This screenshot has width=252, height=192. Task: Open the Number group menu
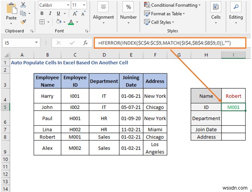(x=129, y=13)
